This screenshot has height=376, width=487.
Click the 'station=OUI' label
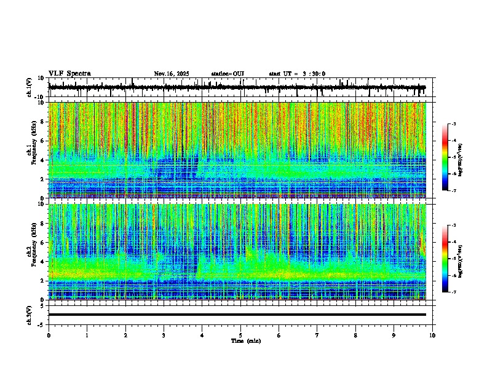(228, 74)
